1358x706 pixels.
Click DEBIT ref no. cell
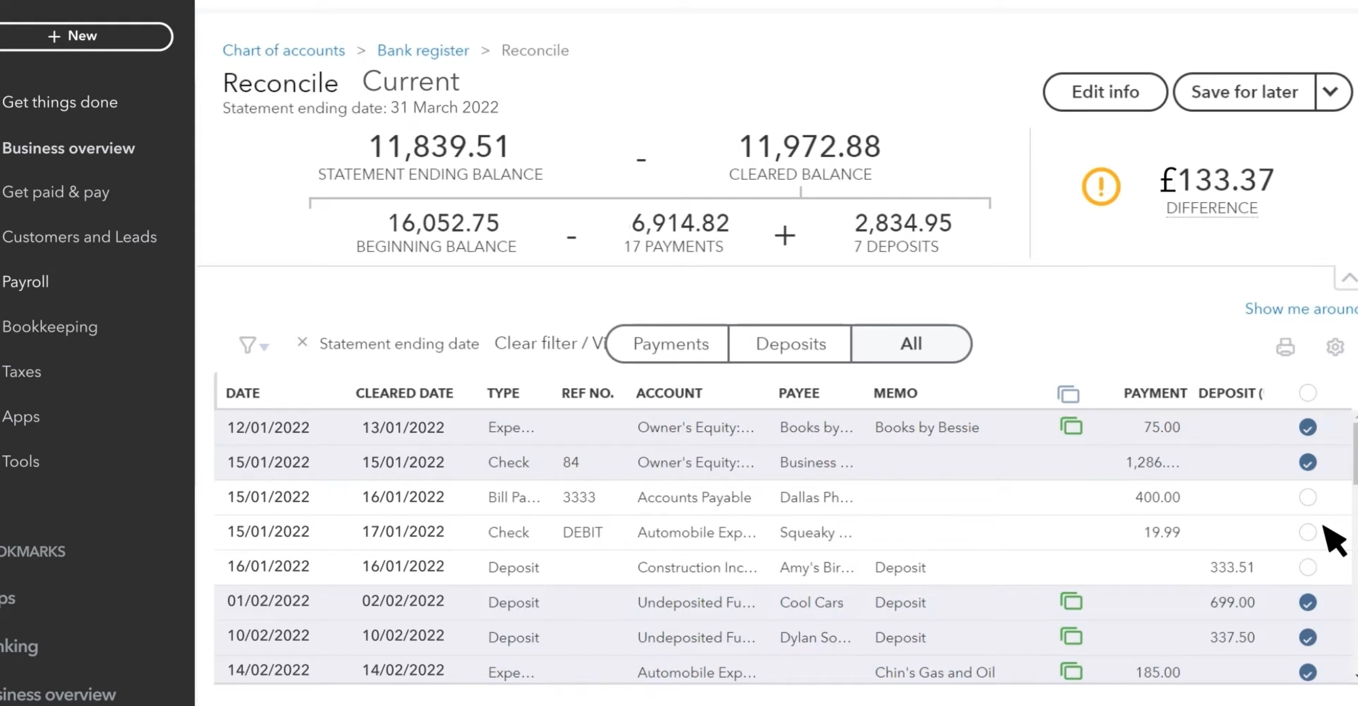coord(583,532)
